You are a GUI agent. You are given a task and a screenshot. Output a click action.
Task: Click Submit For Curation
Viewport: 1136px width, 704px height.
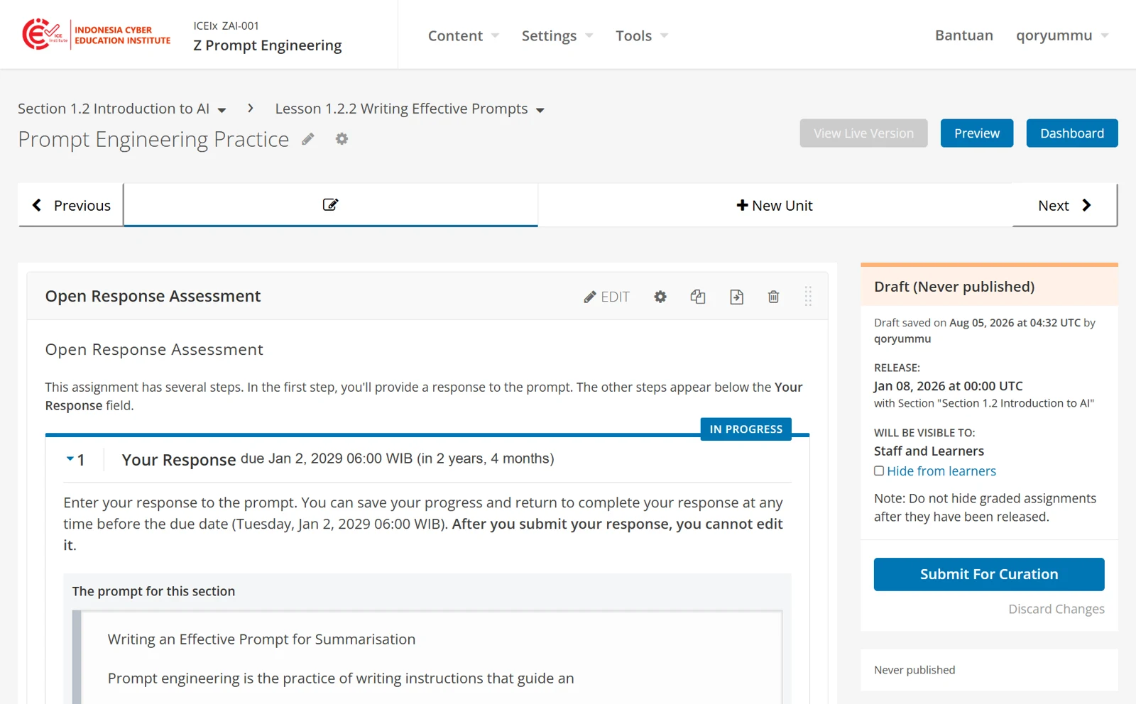tap(989, 574)
